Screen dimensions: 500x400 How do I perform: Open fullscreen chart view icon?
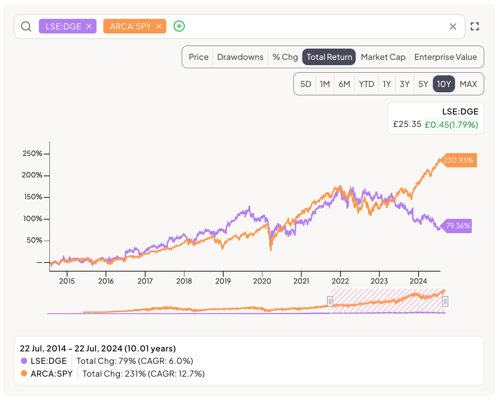click(x=475, y=26)
